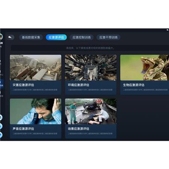Open the collapsed-building disaster image card
Screen dimensions: 169x169
(x=35, y=68)
